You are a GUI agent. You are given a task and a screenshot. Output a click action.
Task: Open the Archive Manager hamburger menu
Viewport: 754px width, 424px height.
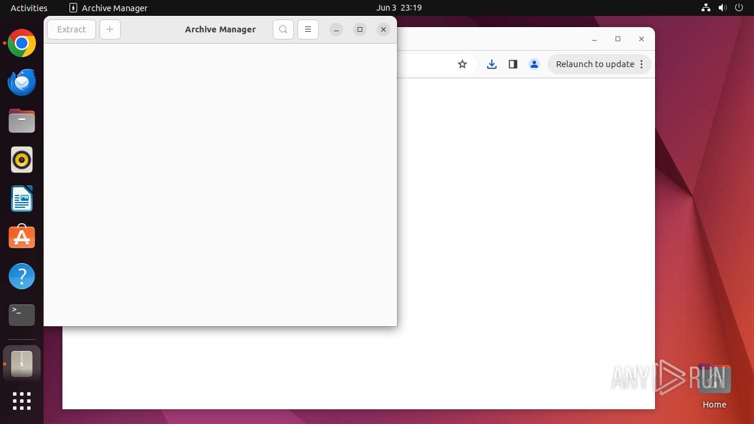[x=308, y=29]
